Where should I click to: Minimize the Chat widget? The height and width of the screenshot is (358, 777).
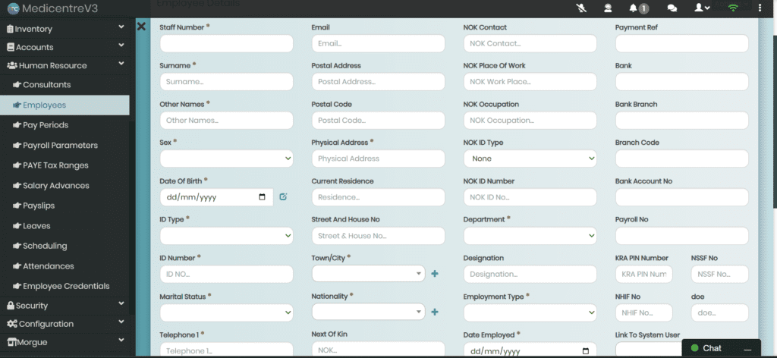tap(747, 349)
